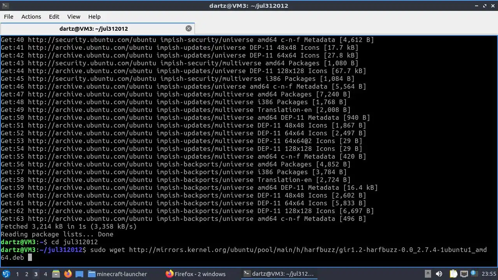498x280 pixels.
Task: Click the show desktop panel icon
Action: click(x=80, y=274)
